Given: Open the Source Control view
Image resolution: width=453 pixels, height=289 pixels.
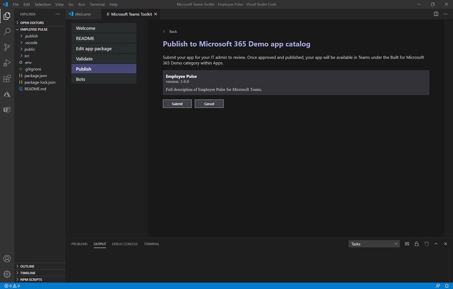Looking at the screenshot, I should coord(7,47).
